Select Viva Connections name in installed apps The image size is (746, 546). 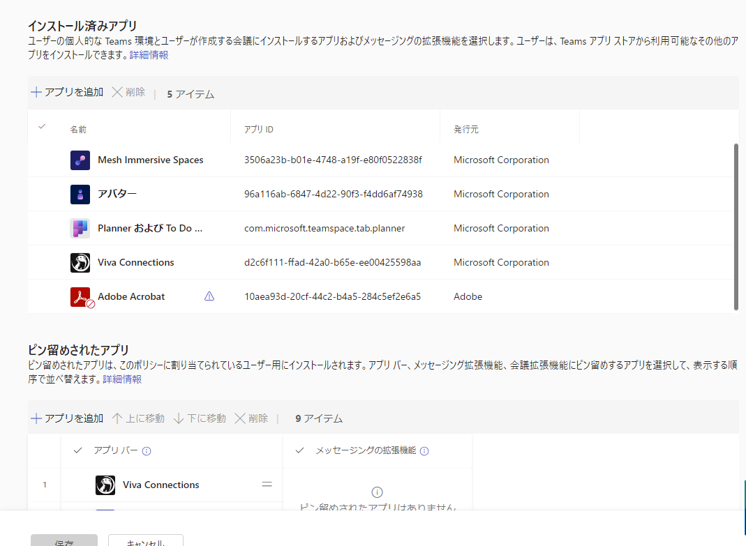[135, 262]
